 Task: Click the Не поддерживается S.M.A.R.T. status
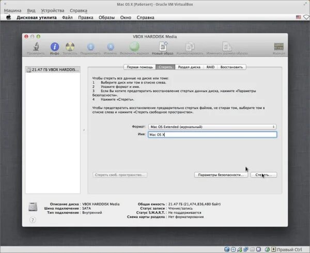tap(184, 213)
